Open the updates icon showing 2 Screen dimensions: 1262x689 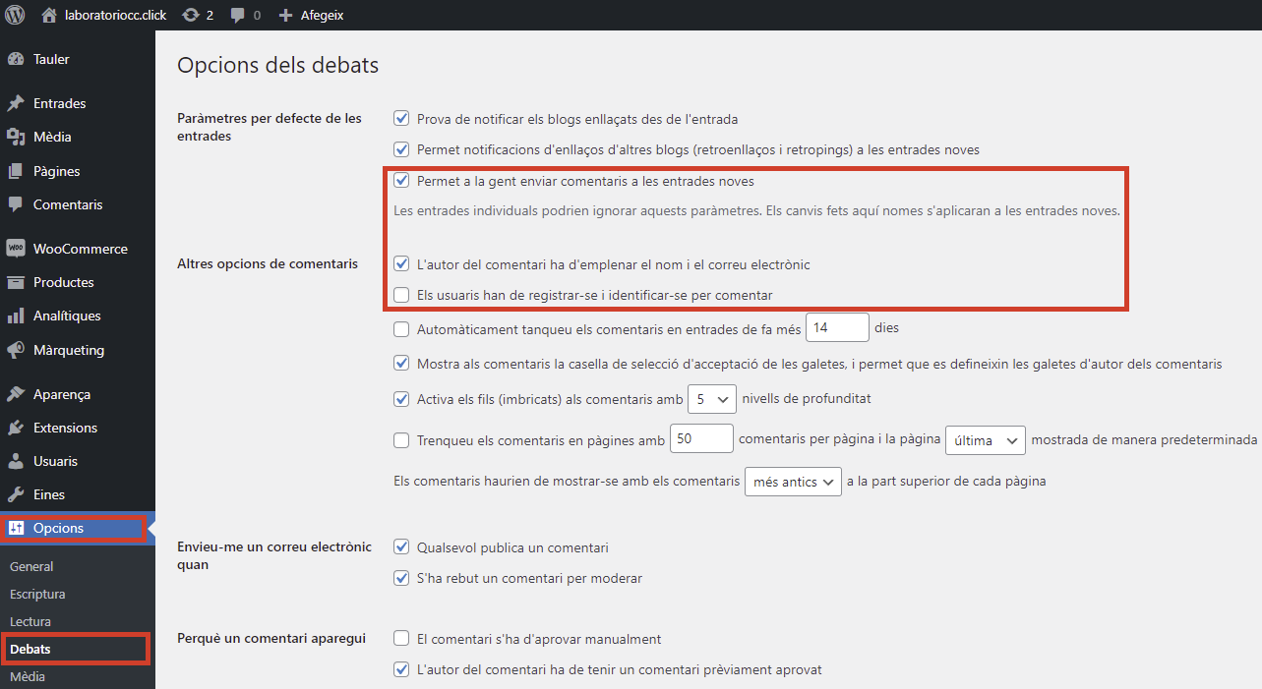191,15
